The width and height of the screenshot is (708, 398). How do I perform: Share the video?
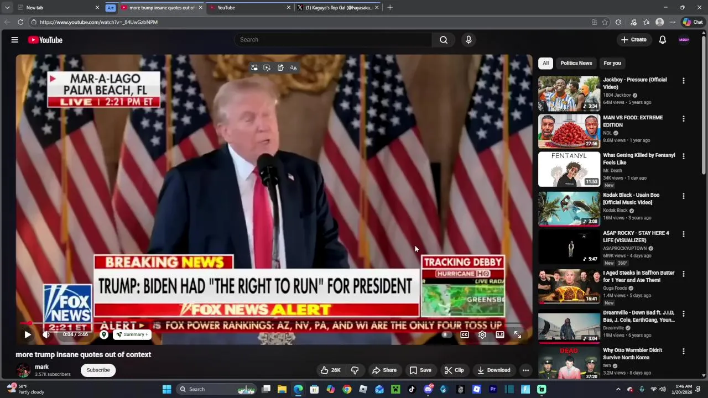click(x=384, y=370)
